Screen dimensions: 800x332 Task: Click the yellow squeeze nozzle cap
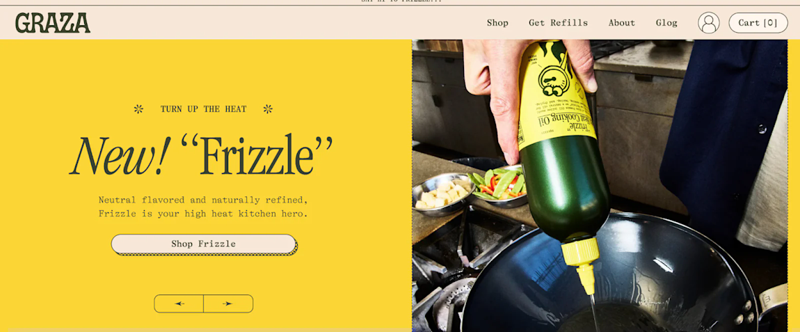tap(583, 263)
